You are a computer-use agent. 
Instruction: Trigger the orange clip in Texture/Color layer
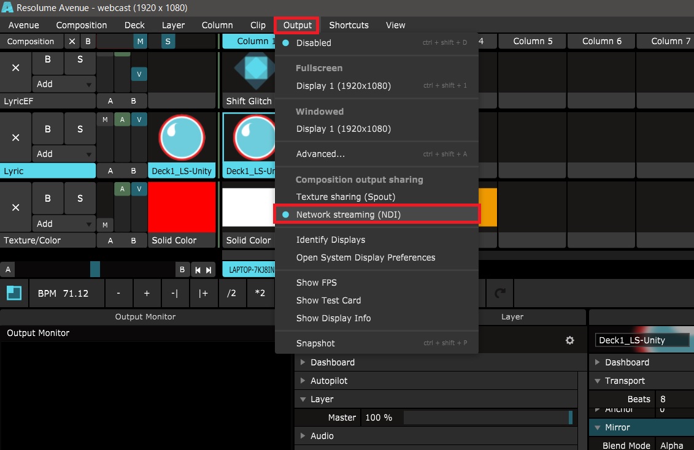(488, 207)
